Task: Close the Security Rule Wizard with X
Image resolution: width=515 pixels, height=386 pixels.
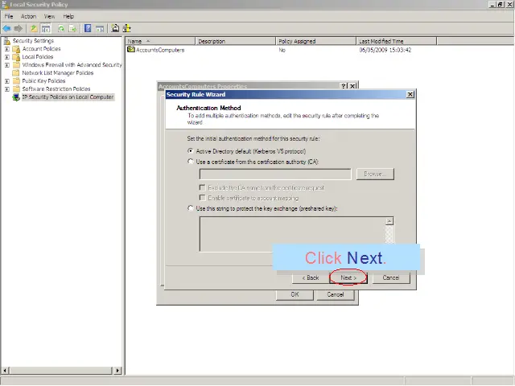Action: point(410,95)
